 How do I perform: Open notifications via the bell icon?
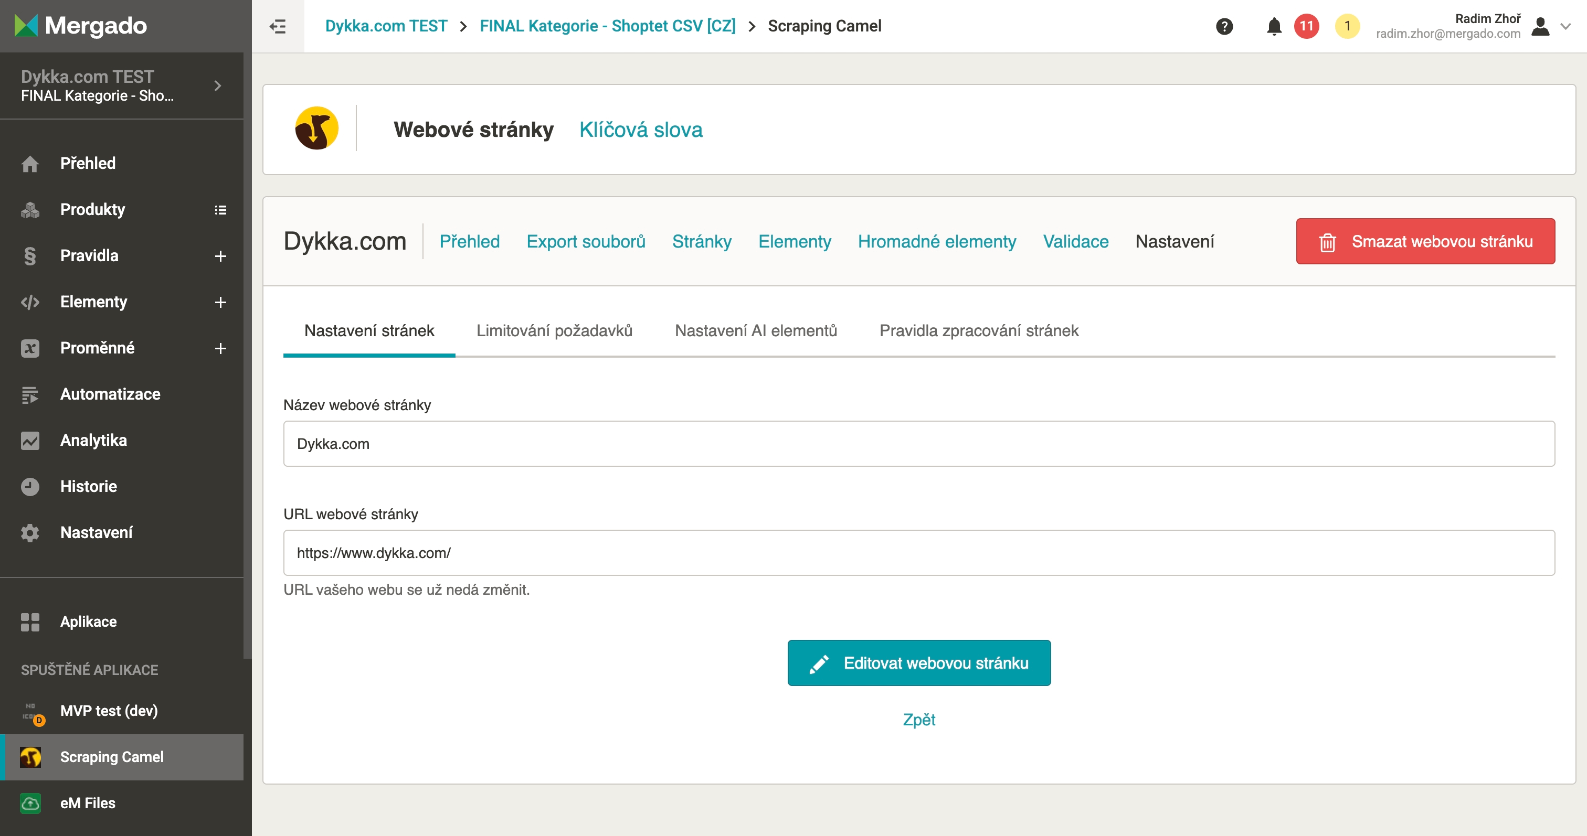coord(1273,26)
